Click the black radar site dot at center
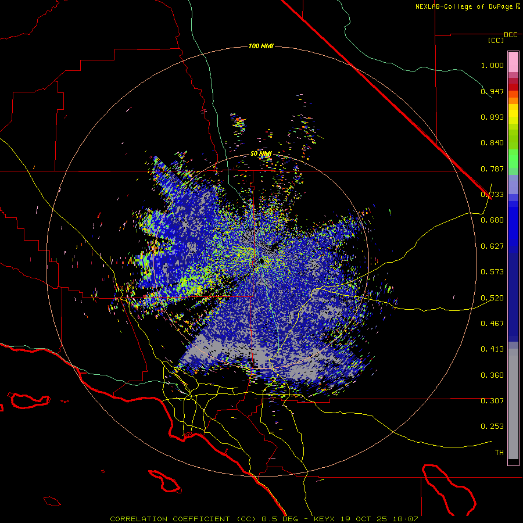 [261, 261]
